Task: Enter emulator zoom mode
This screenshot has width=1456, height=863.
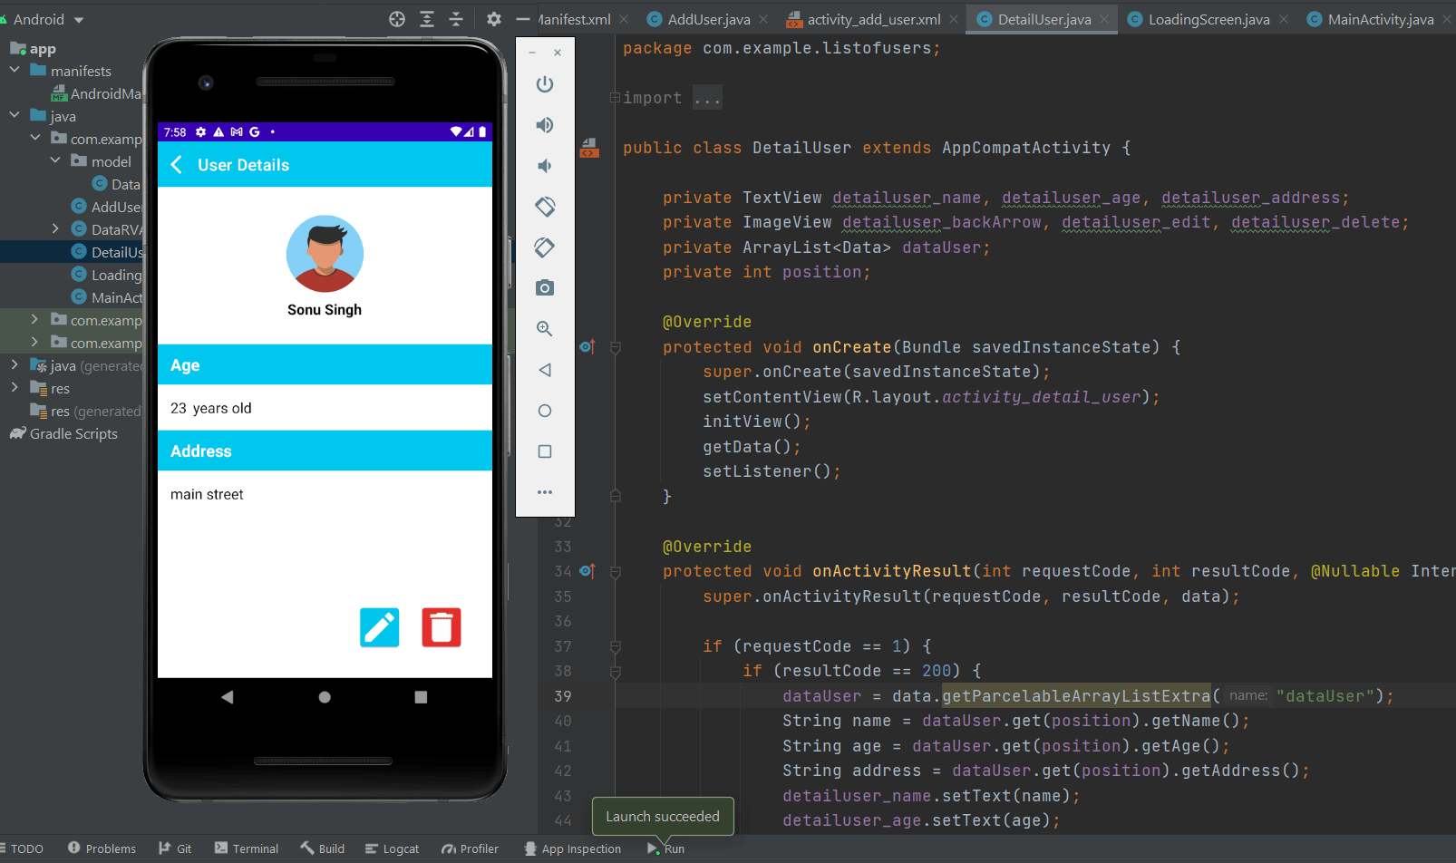Action: [545, 328]
